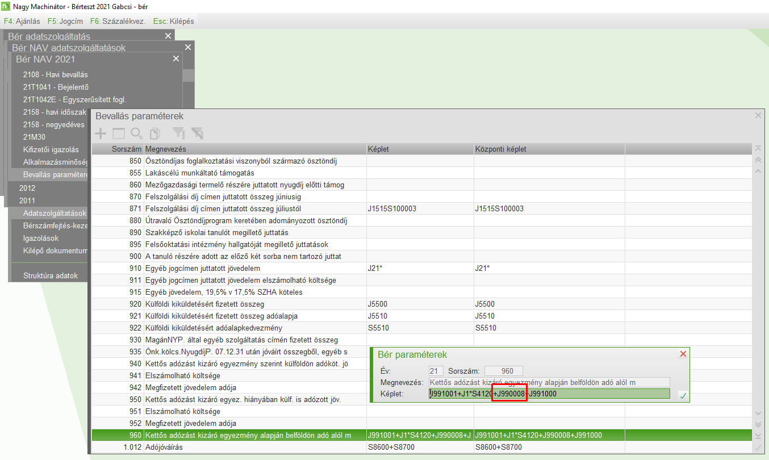The height and width of the screenshot is (460, 769).
Task: Click F4: Ajánlás menu item
Action: (22, 21)
